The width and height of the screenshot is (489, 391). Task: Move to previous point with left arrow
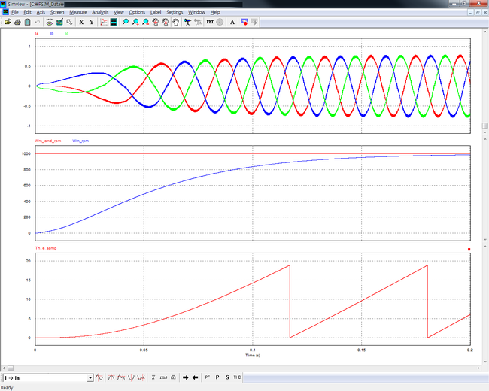click(196, 377)
